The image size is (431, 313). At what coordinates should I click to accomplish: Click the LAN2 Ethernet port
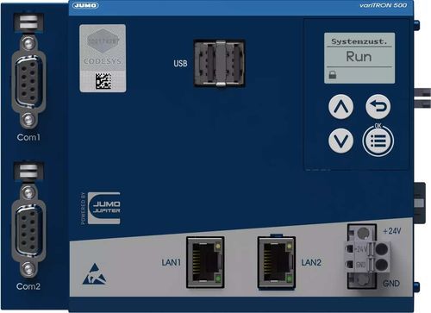pyautogui.click(x=277, y=262)
